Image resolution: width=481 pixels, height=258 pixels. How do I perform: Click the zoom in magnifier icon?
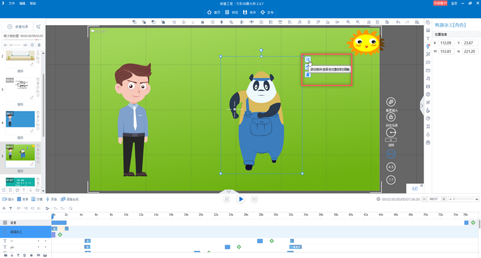click(x=348, y=22)
